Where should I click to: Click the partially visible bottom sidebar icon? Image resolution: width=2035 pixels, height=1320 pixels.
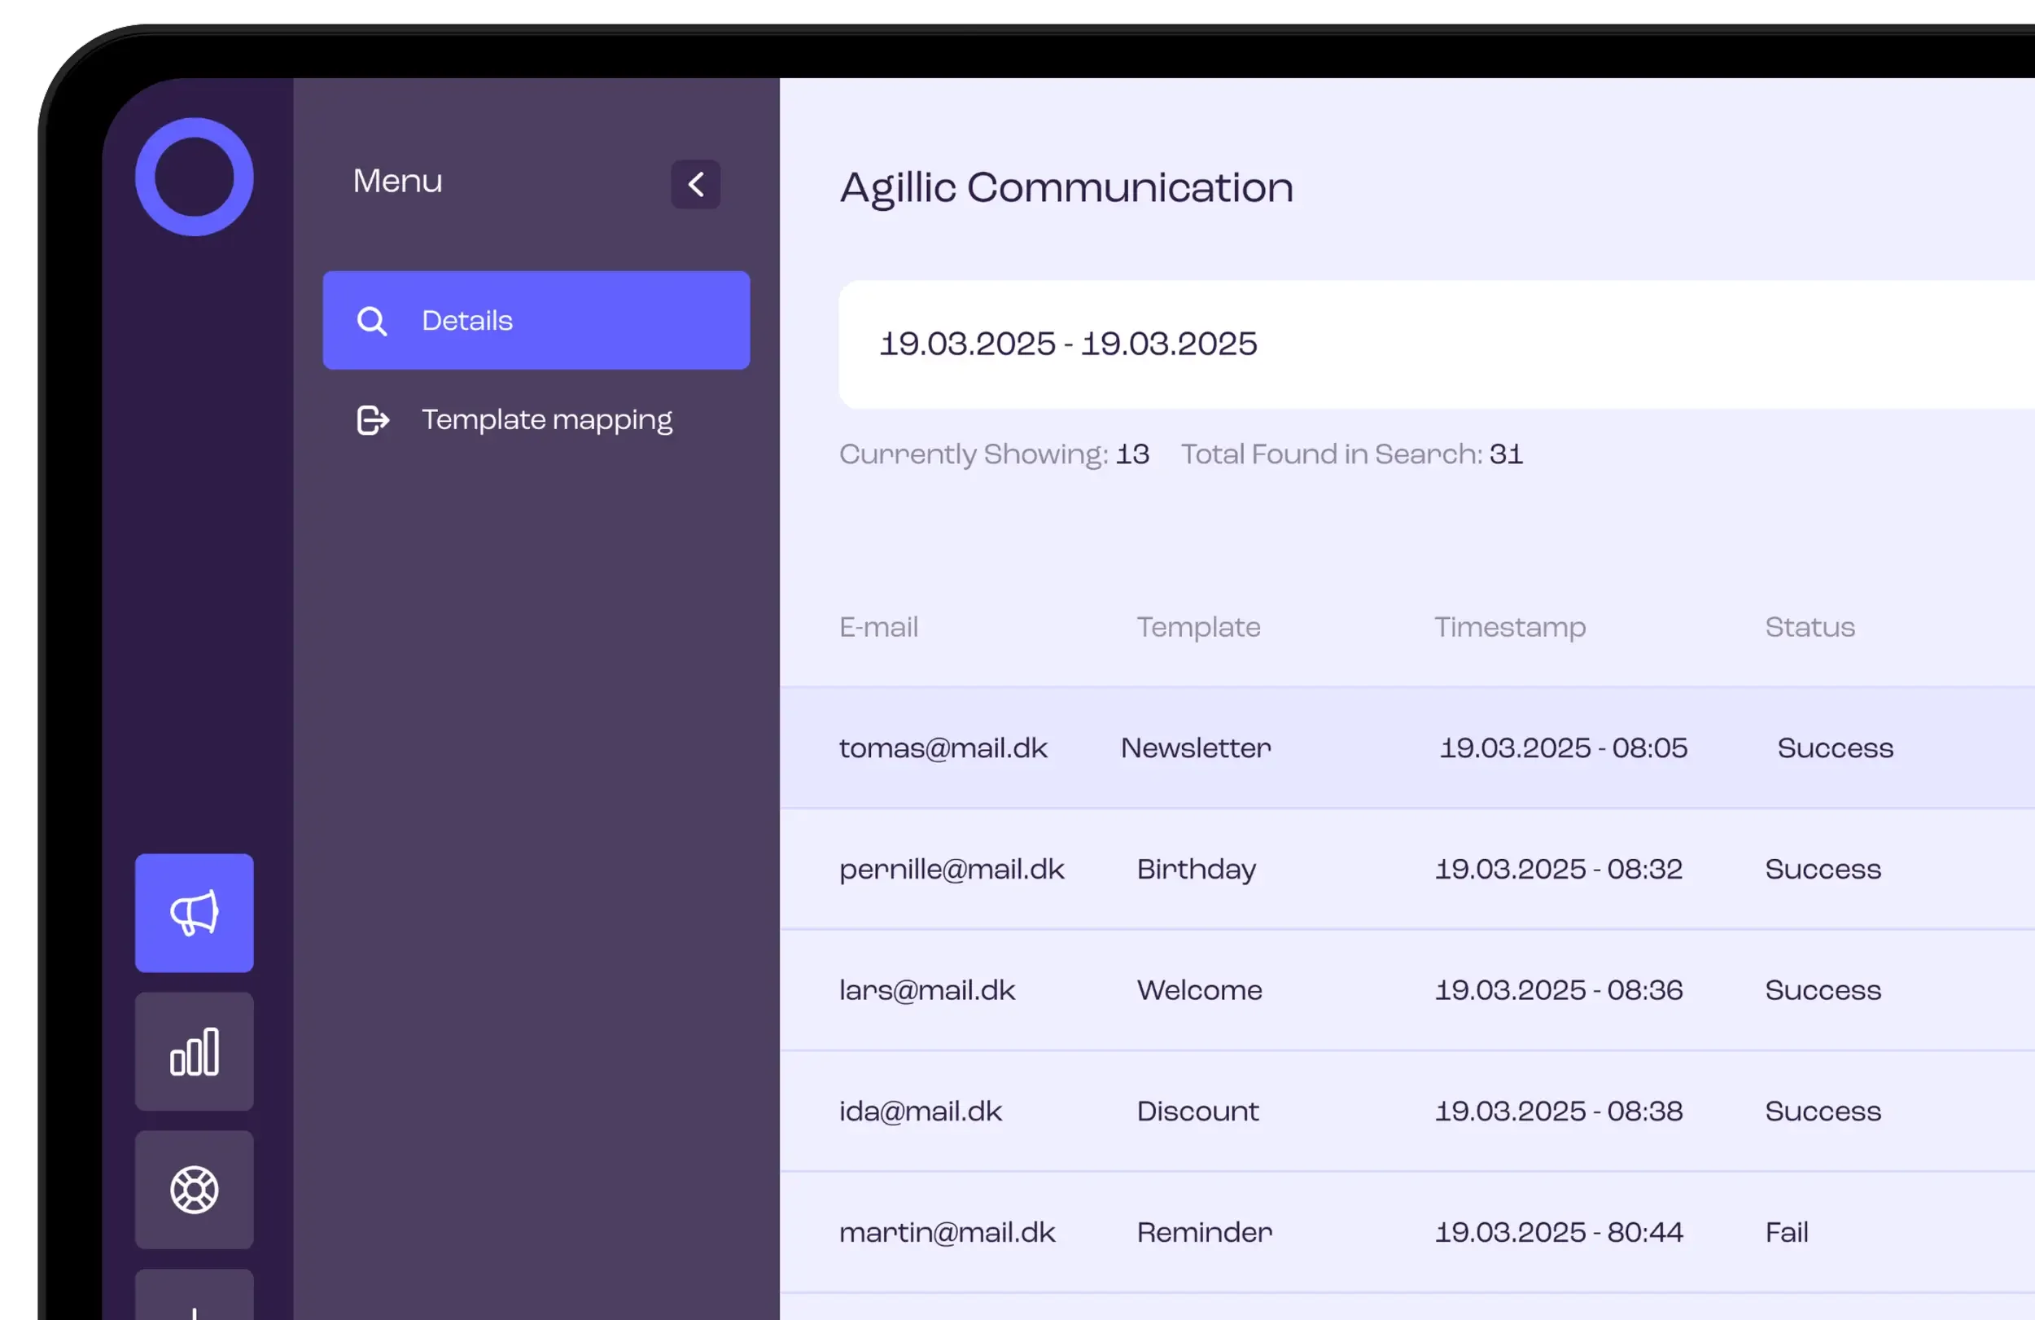(x=194, y=1300)
